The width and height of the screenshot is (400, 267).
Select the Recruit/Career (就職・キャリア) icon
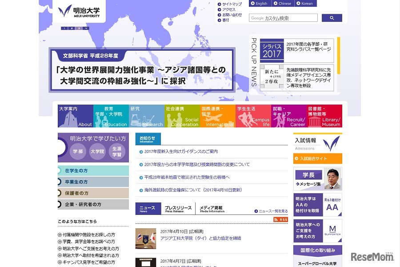pyautogui.click(x=288, y=116)
